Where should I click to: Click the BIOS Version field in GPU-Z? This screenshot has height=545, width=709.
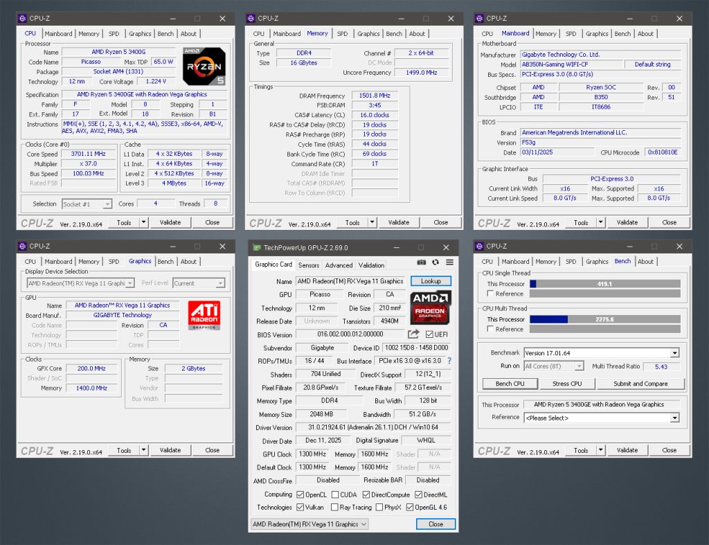pyautogui.click(x=350, y=334)
